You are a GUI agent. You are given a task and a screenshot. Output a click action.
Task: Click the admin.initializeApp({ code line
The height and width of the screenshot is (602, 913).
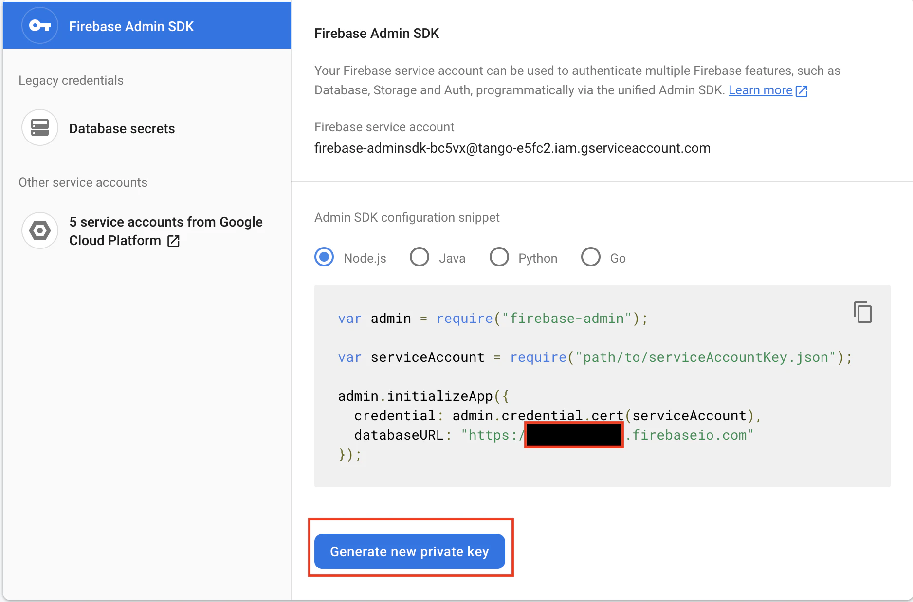tap(423, 396)
